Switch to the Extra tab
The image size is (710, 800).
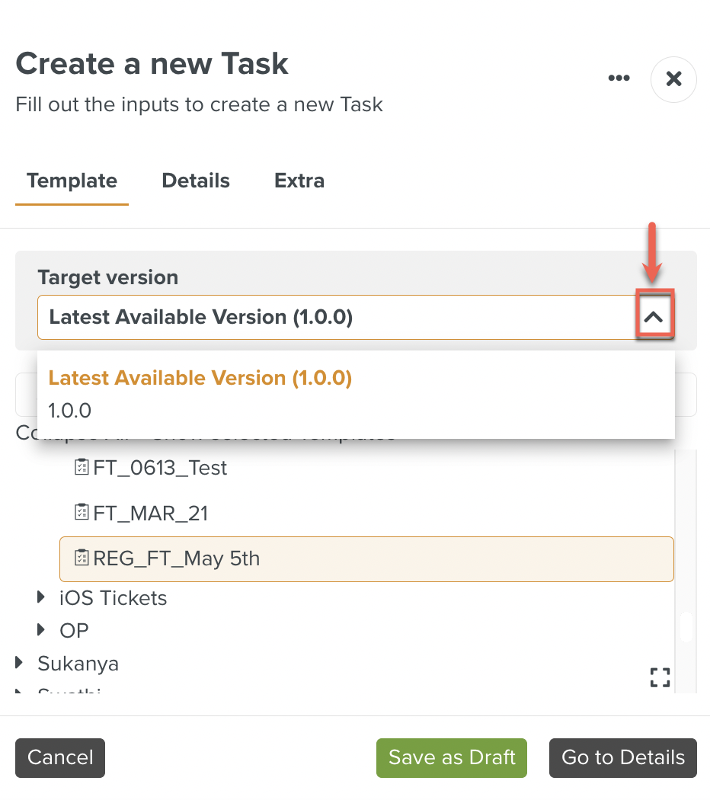click(x=299, y=181)
